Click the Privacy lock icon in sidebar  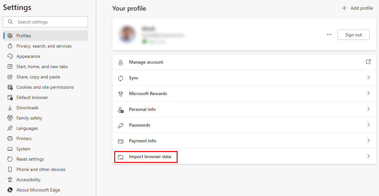[10, 46]
